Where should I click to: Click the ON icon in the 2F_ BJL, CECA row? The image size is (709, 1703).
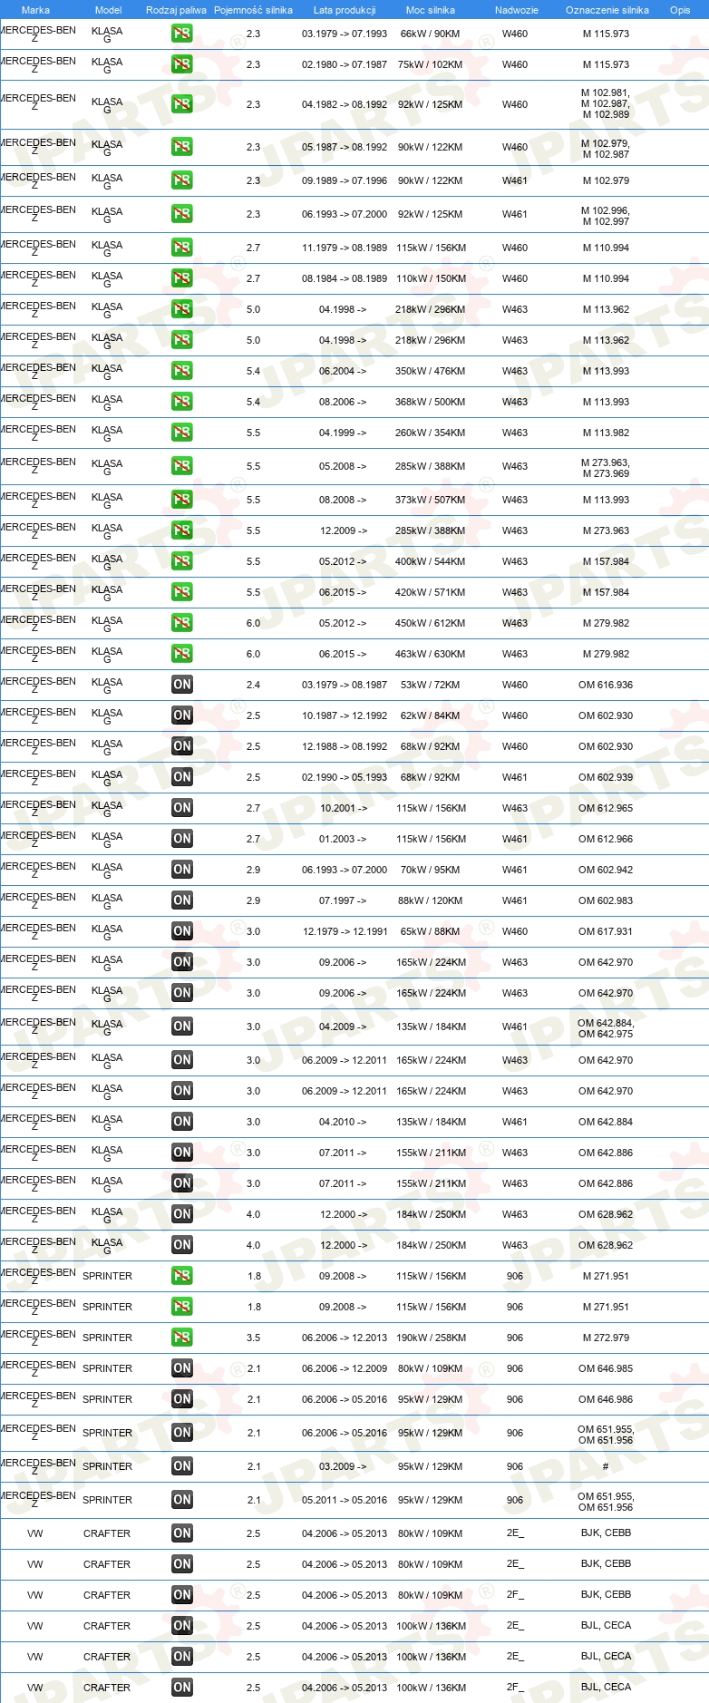[182, 1688]
